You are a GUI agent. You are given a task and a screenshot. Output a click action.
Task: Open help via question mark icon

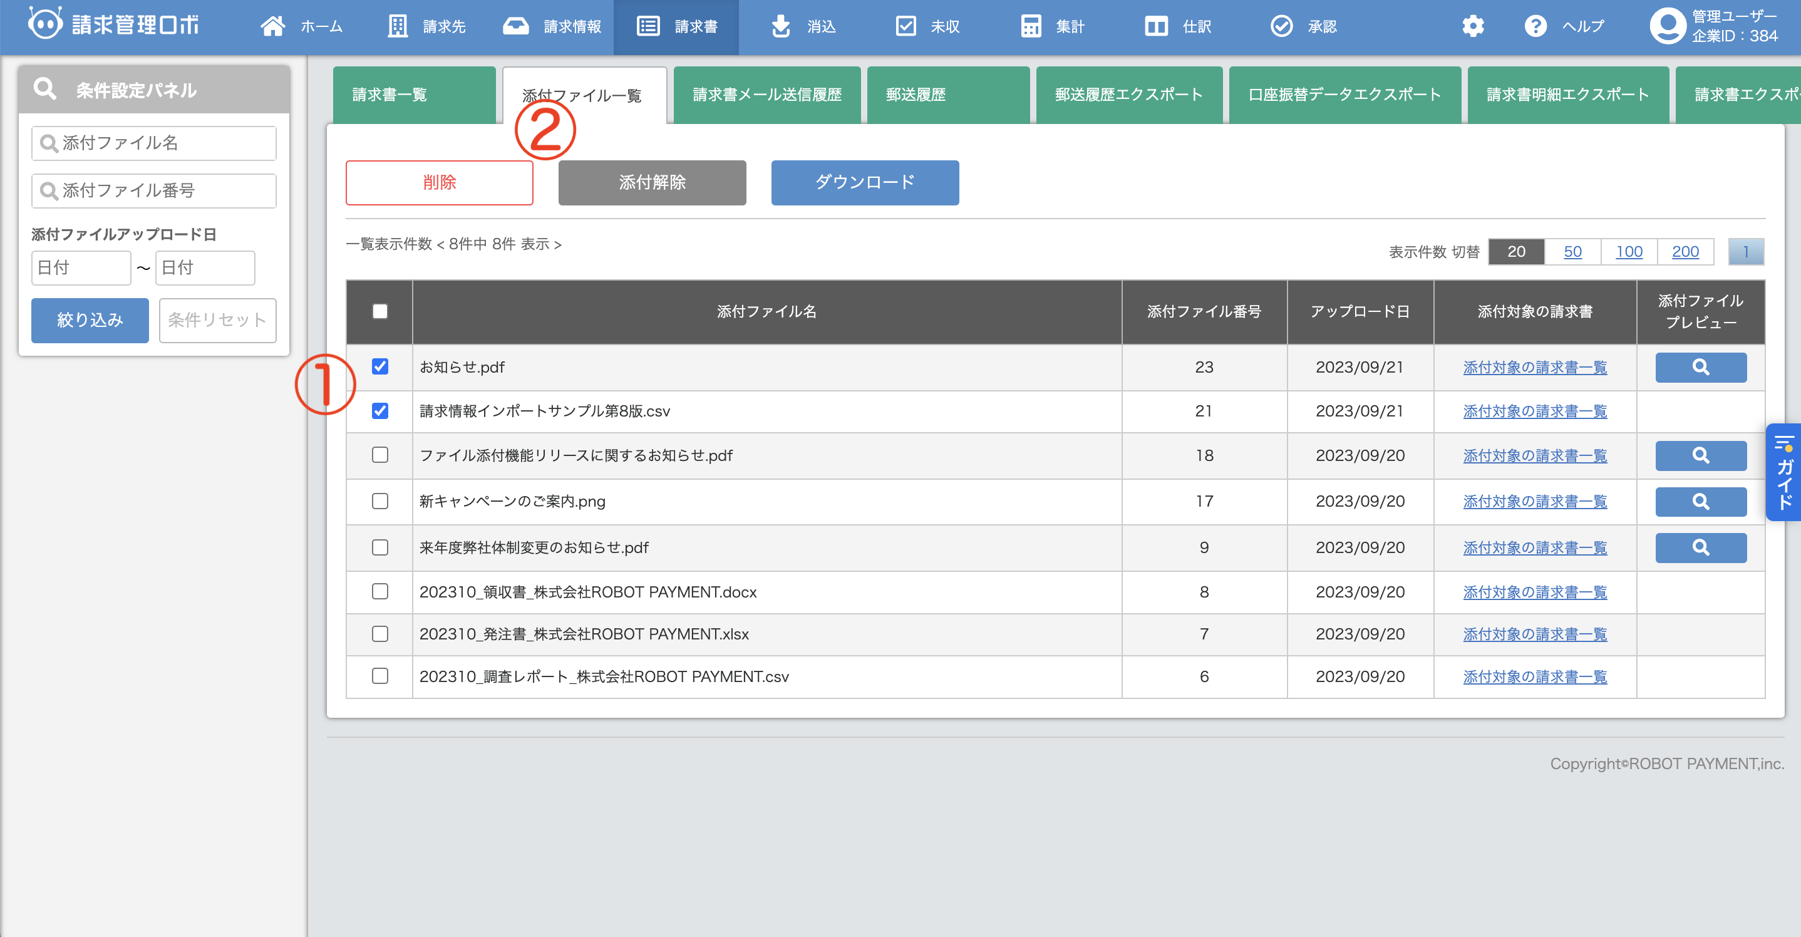pos(1535,26)
